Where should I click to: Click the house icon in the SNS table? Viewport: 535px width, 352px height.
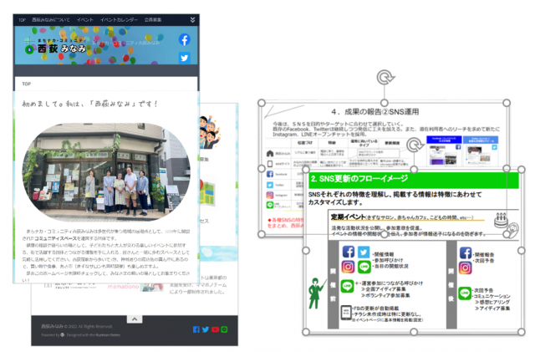[270, 153]
